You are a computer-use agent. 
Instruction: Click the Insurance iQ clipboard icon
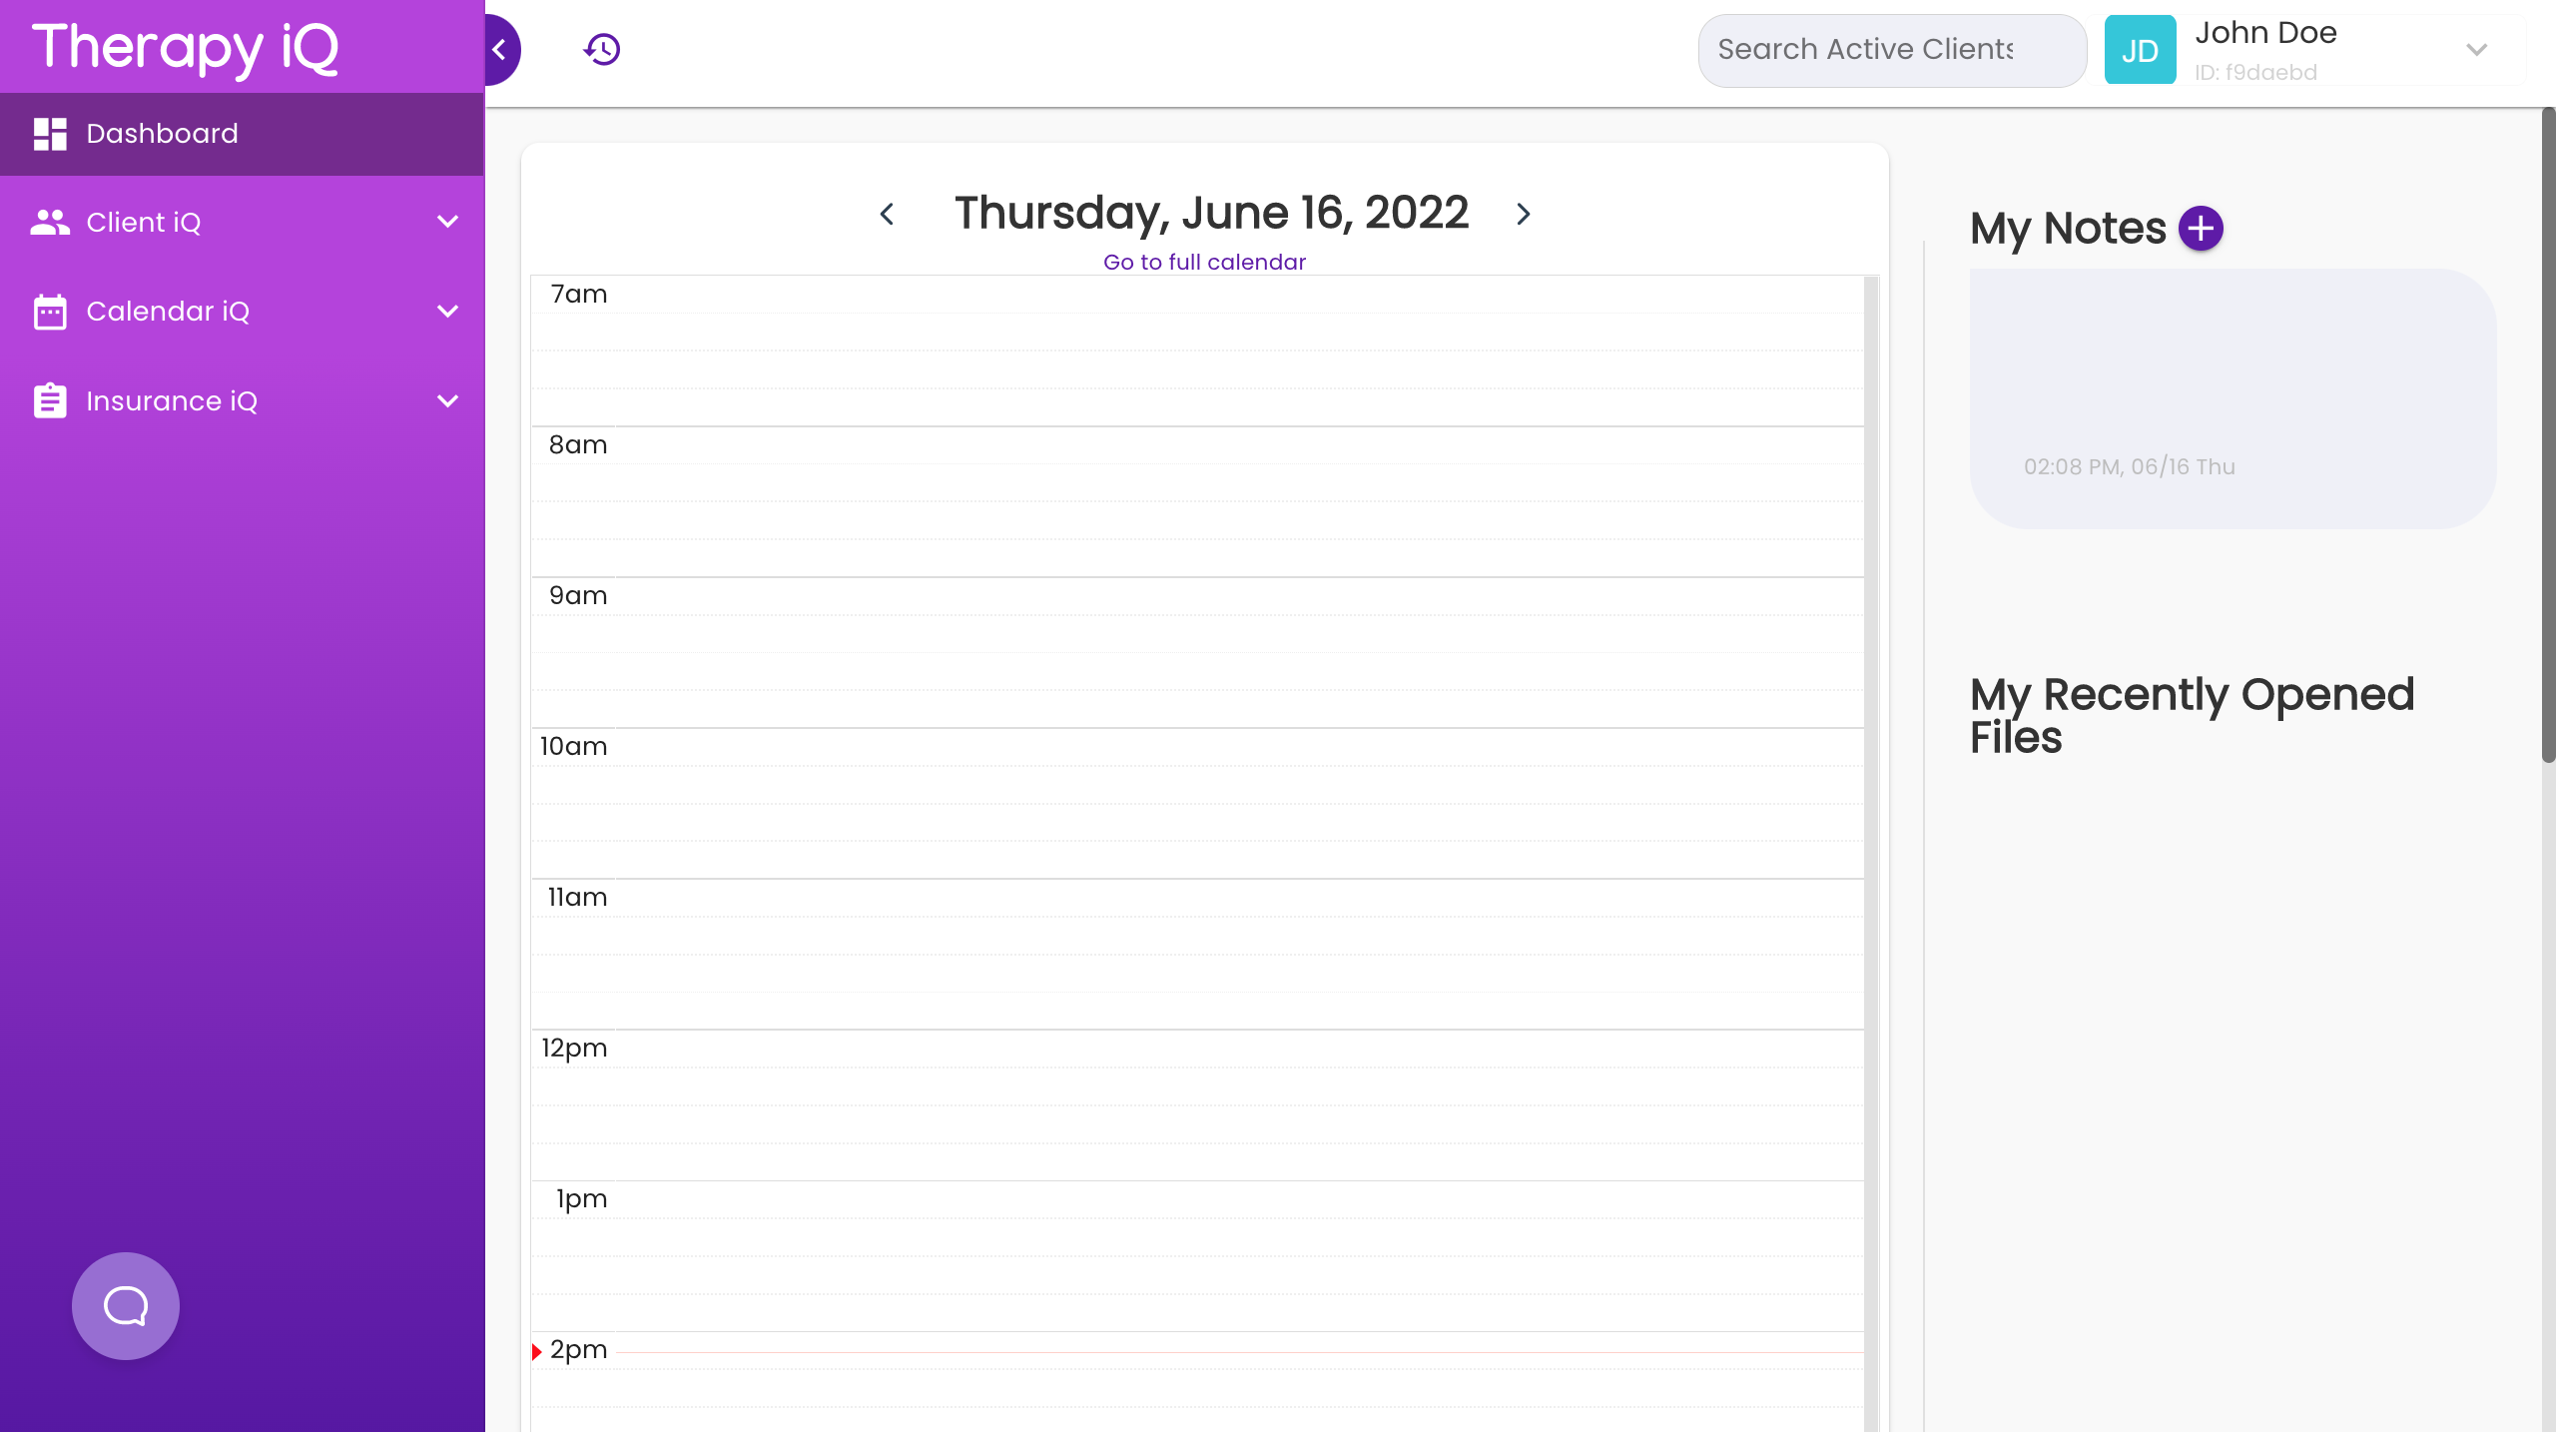50,400
